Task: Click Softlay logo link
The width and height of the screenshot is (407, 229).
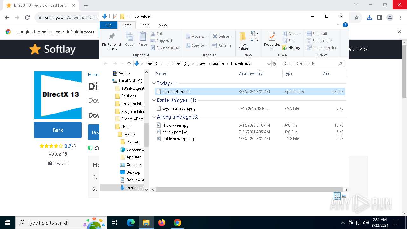Action: [52, 49]
